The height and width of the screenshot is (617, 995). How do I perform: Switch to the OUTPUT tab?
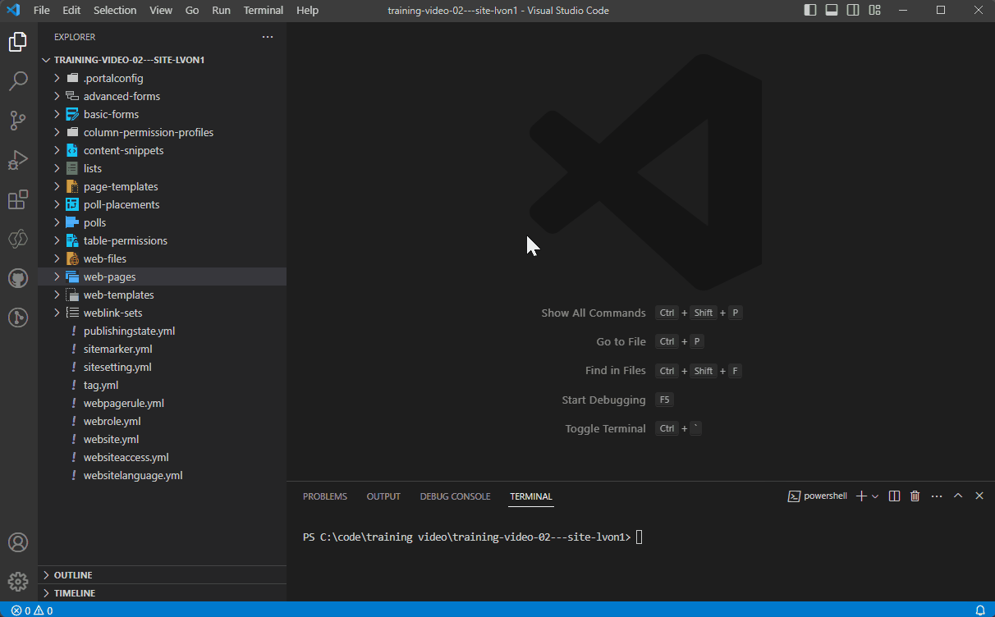click(x=383, y=496)
